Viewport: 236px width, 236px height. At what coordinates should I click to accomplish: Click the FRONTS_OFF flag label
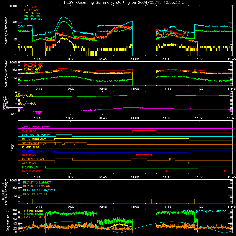tap(31, 167)
